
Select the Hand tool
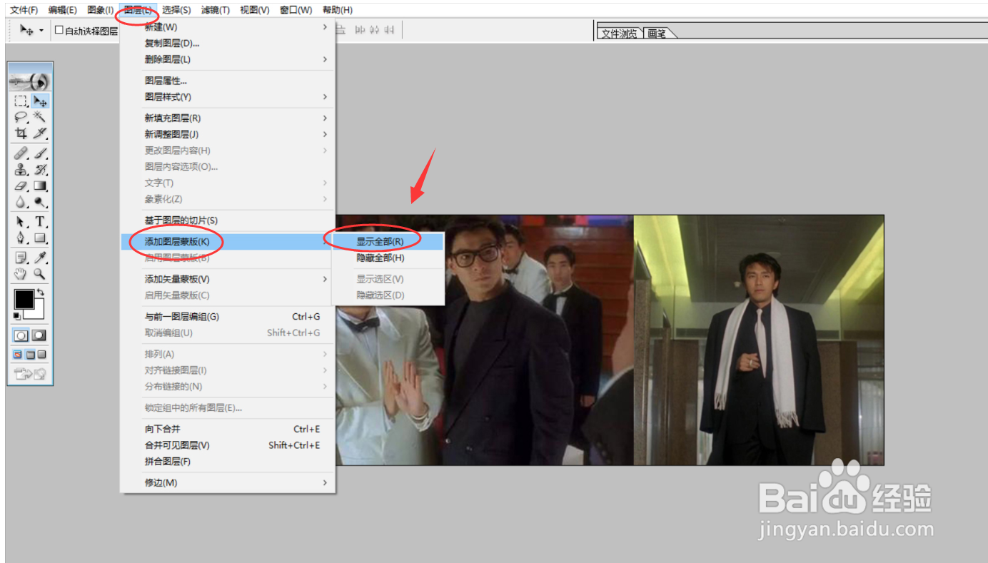coord(21,273)
